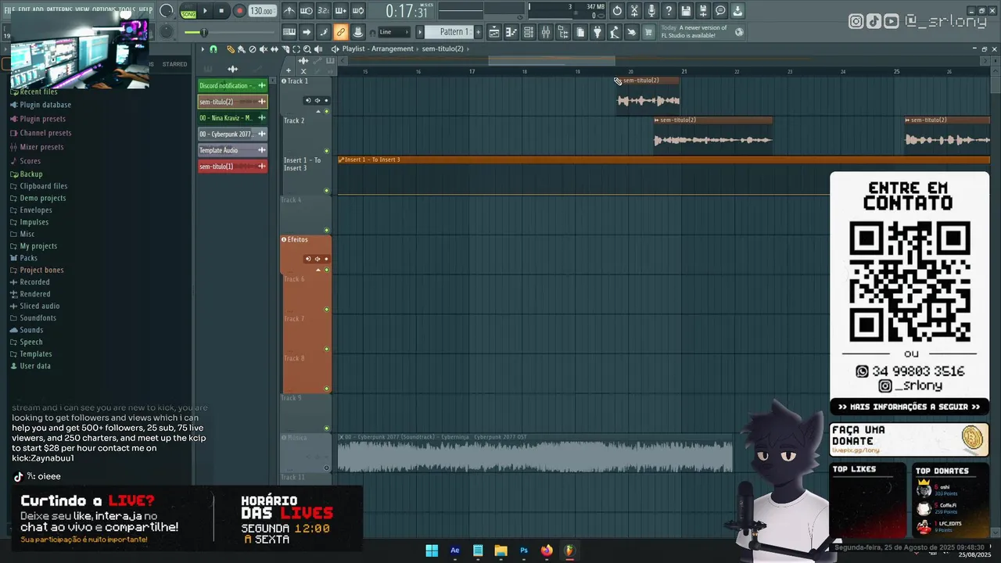1001x563 pixels.
Task: Add new pattern with plus button
Action: tap(478, 32)
